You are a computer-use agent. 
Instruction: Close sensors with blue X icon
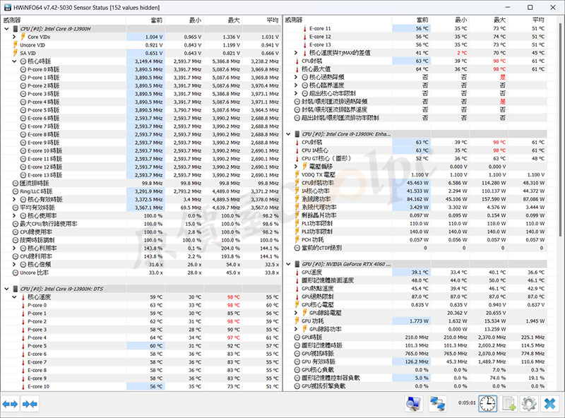(549, 404)
